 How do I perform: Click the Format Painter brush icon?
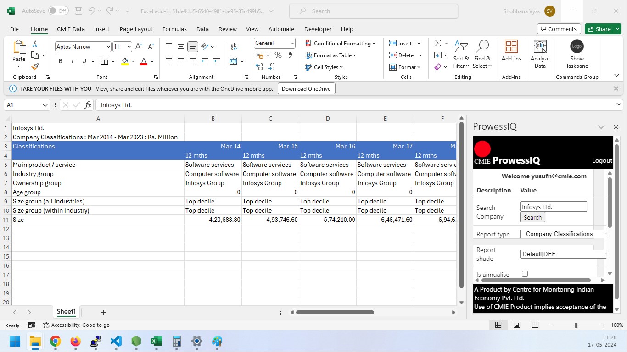coord(35,66)
